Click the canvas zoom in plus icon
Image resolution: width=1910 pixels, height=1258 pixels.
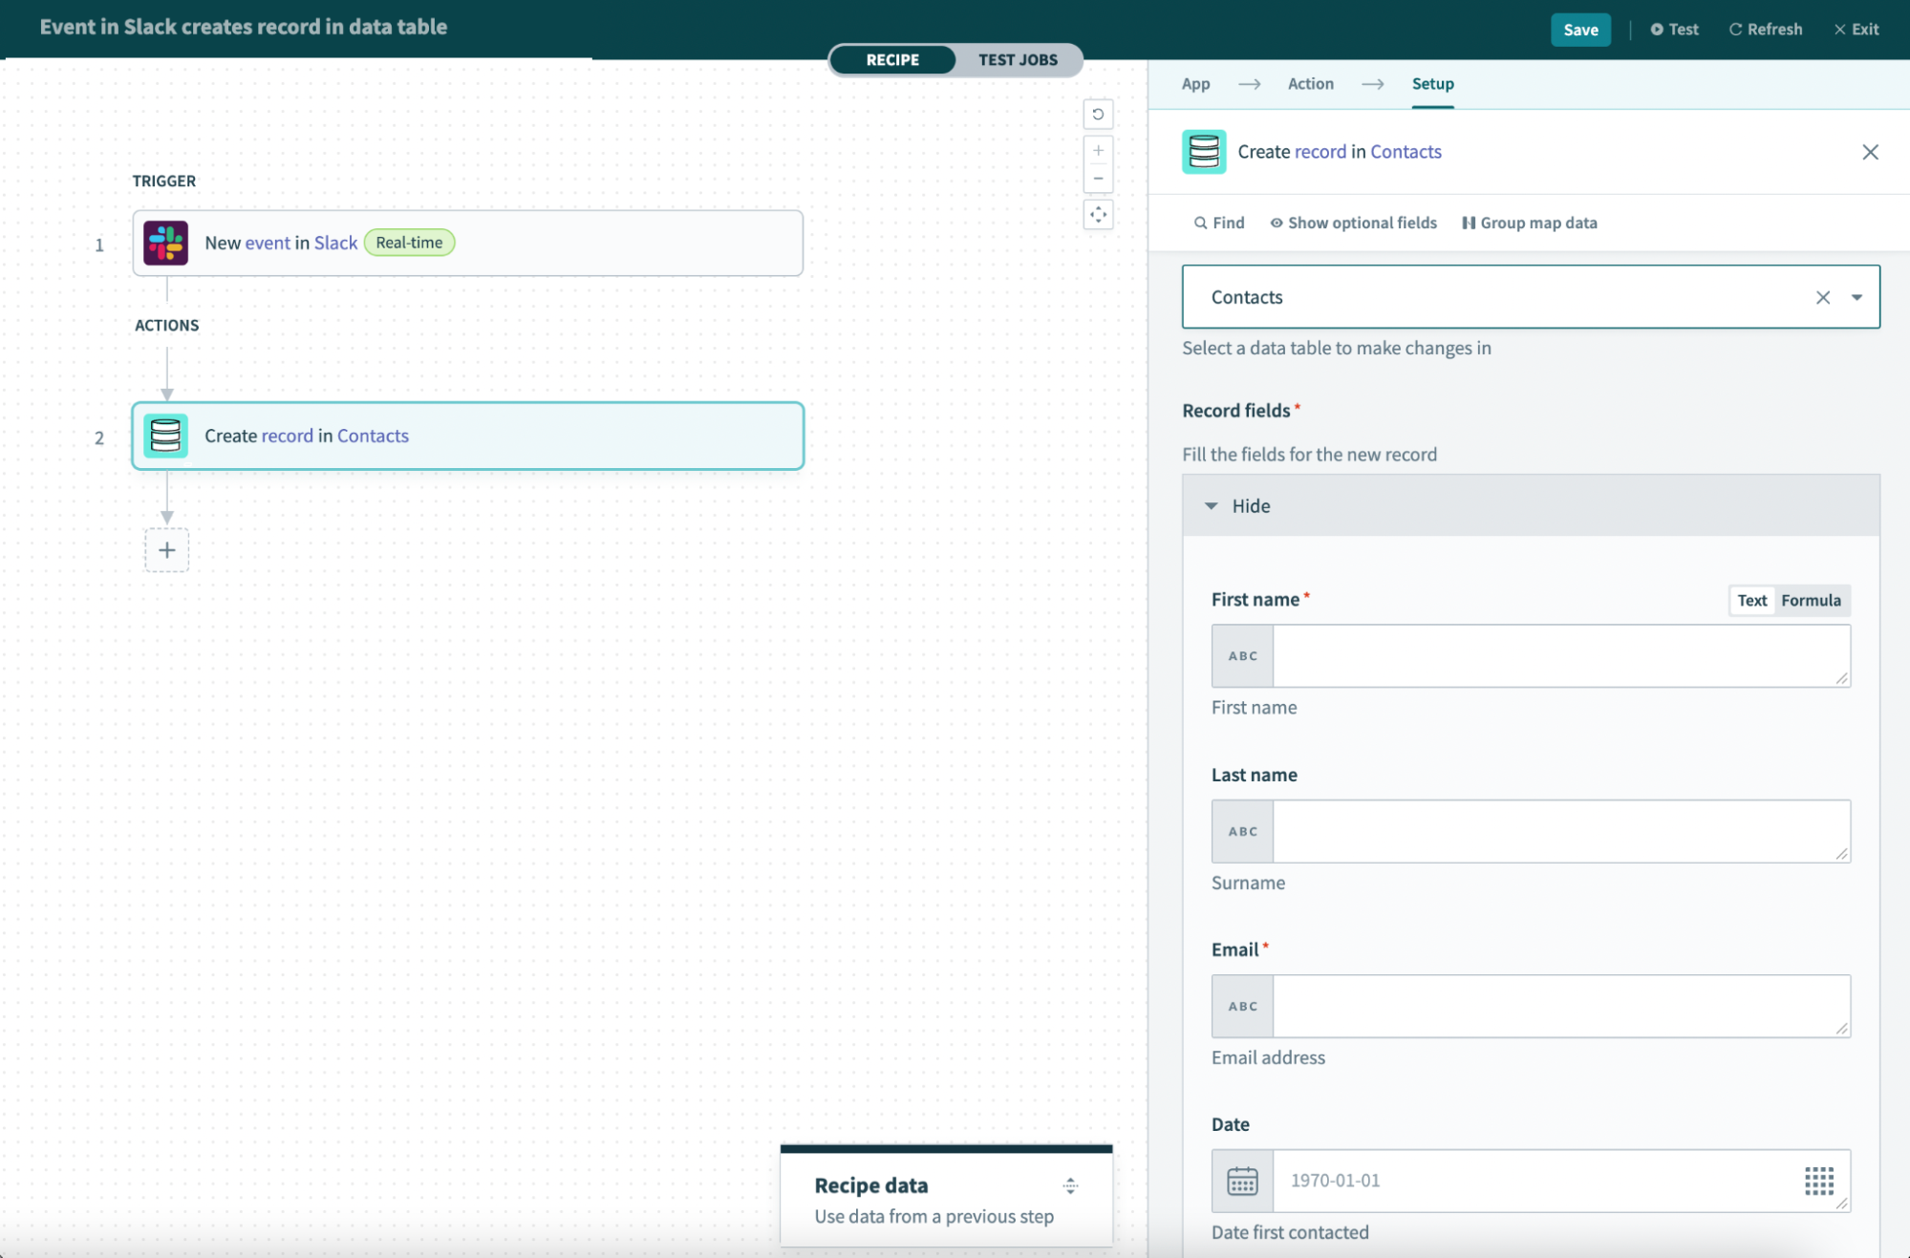pos(1098,150)
